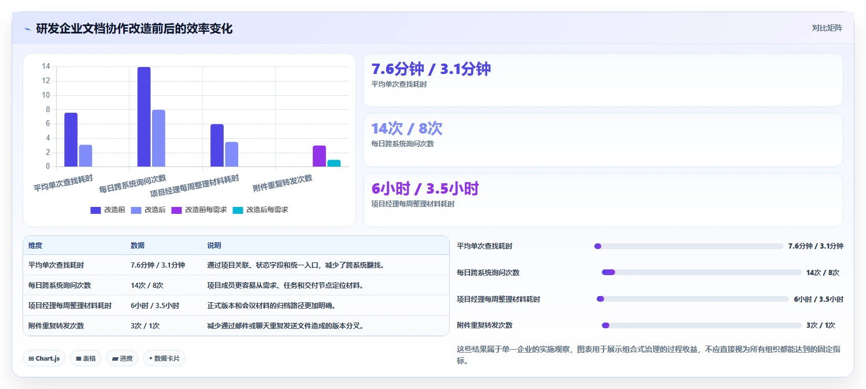
Task: Select the 每日跨系统询问次数 table row cell
Action: pos(60,286)
